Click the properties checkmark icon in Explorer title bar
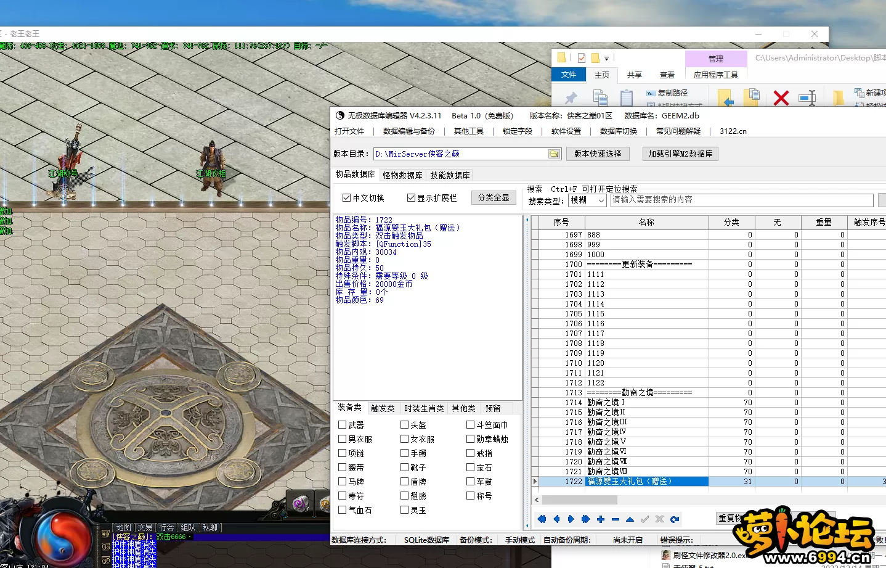 [x=581, y=58]
